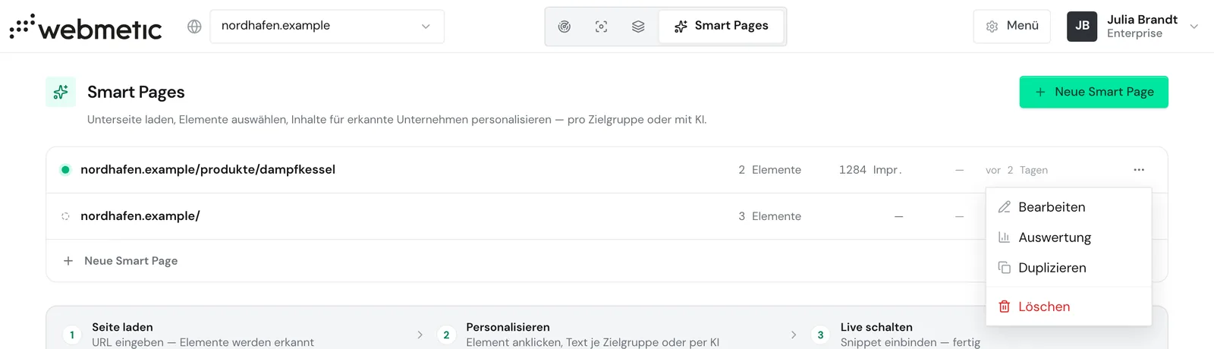
Task: Click the 'vor 2 Tagen' timestamp
Action: [1017, 170]
